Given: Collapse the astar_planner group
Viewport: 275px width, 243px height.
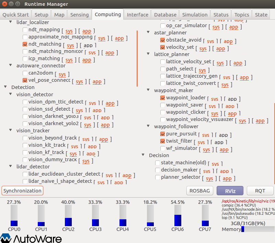Looking at the screenshot, I should coord(148,32).
